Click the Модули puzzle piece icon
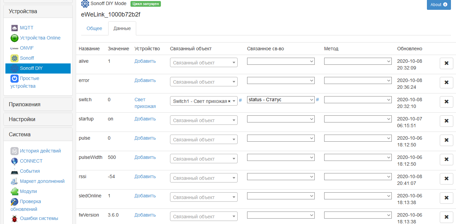 (14, 191)
